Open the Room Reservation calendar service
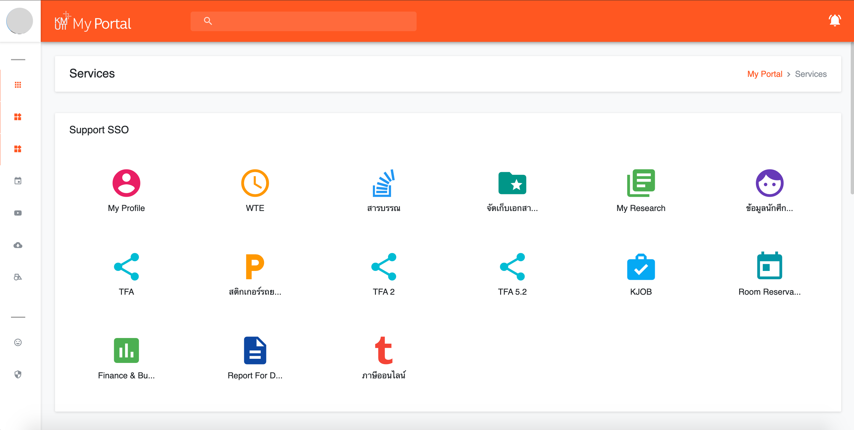Viewport: 854px width, 430px height. 769,267
